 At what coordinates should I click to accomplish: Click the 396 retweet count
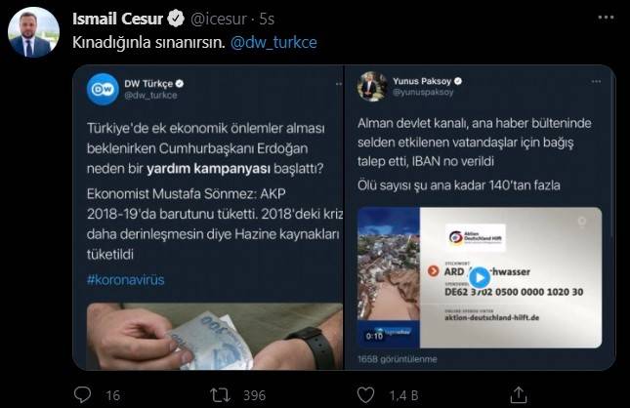pyautogui.click(x=254, y=395)
